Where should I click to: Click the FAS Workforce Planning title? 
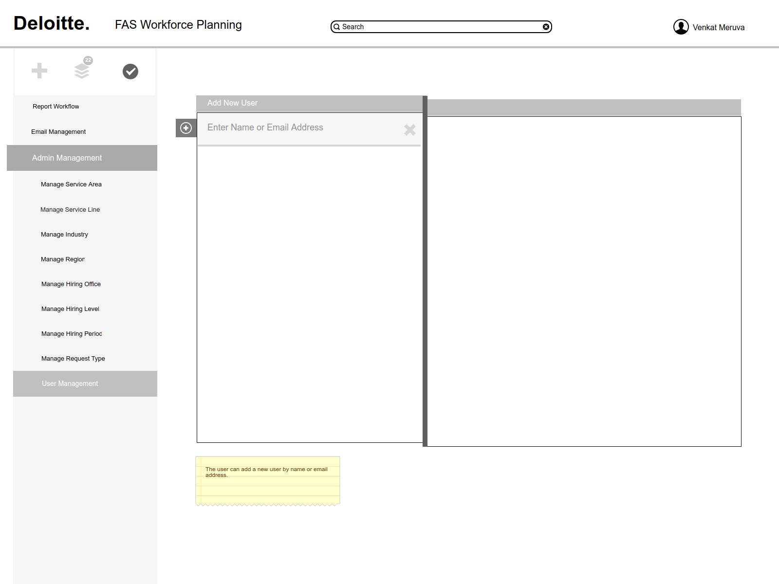[x=178, y=25]
